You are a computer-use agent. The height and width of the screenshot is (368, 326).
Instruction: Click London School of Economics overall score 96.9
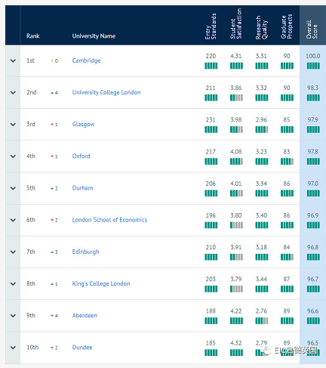click(312, 215)
